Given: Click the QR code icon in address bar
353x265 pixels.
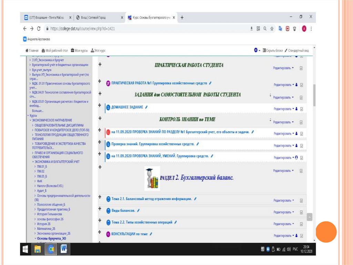Looking at the screenshot, I should [x=258, y=29].
